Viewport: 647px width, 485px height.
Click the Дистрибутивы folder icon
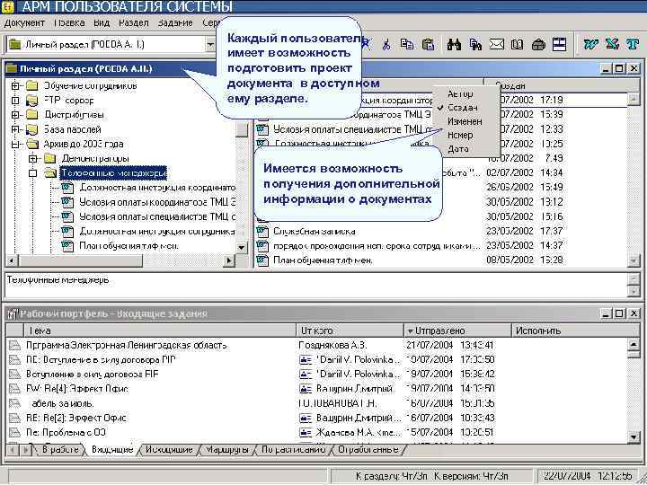click(31, 115)
